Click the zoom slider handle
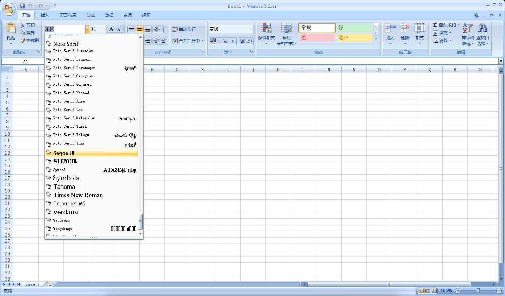The height and width of the screenshot is (296, 505). pos(478,291)
